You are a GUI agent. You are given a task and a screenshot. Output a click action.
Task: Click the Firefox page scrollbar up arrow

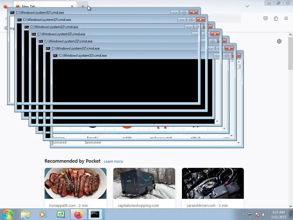click(291, 35)
